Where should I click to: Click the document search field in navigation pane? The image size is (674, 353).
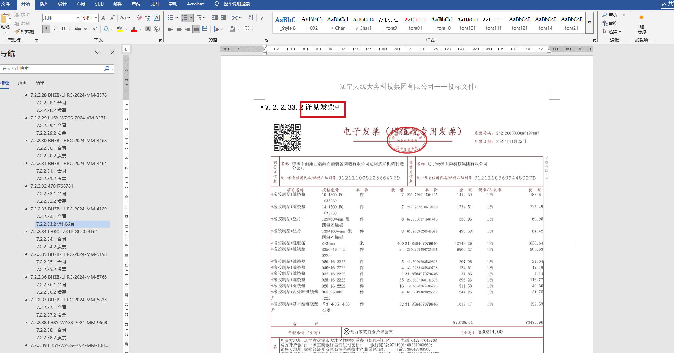click(52, 69)
